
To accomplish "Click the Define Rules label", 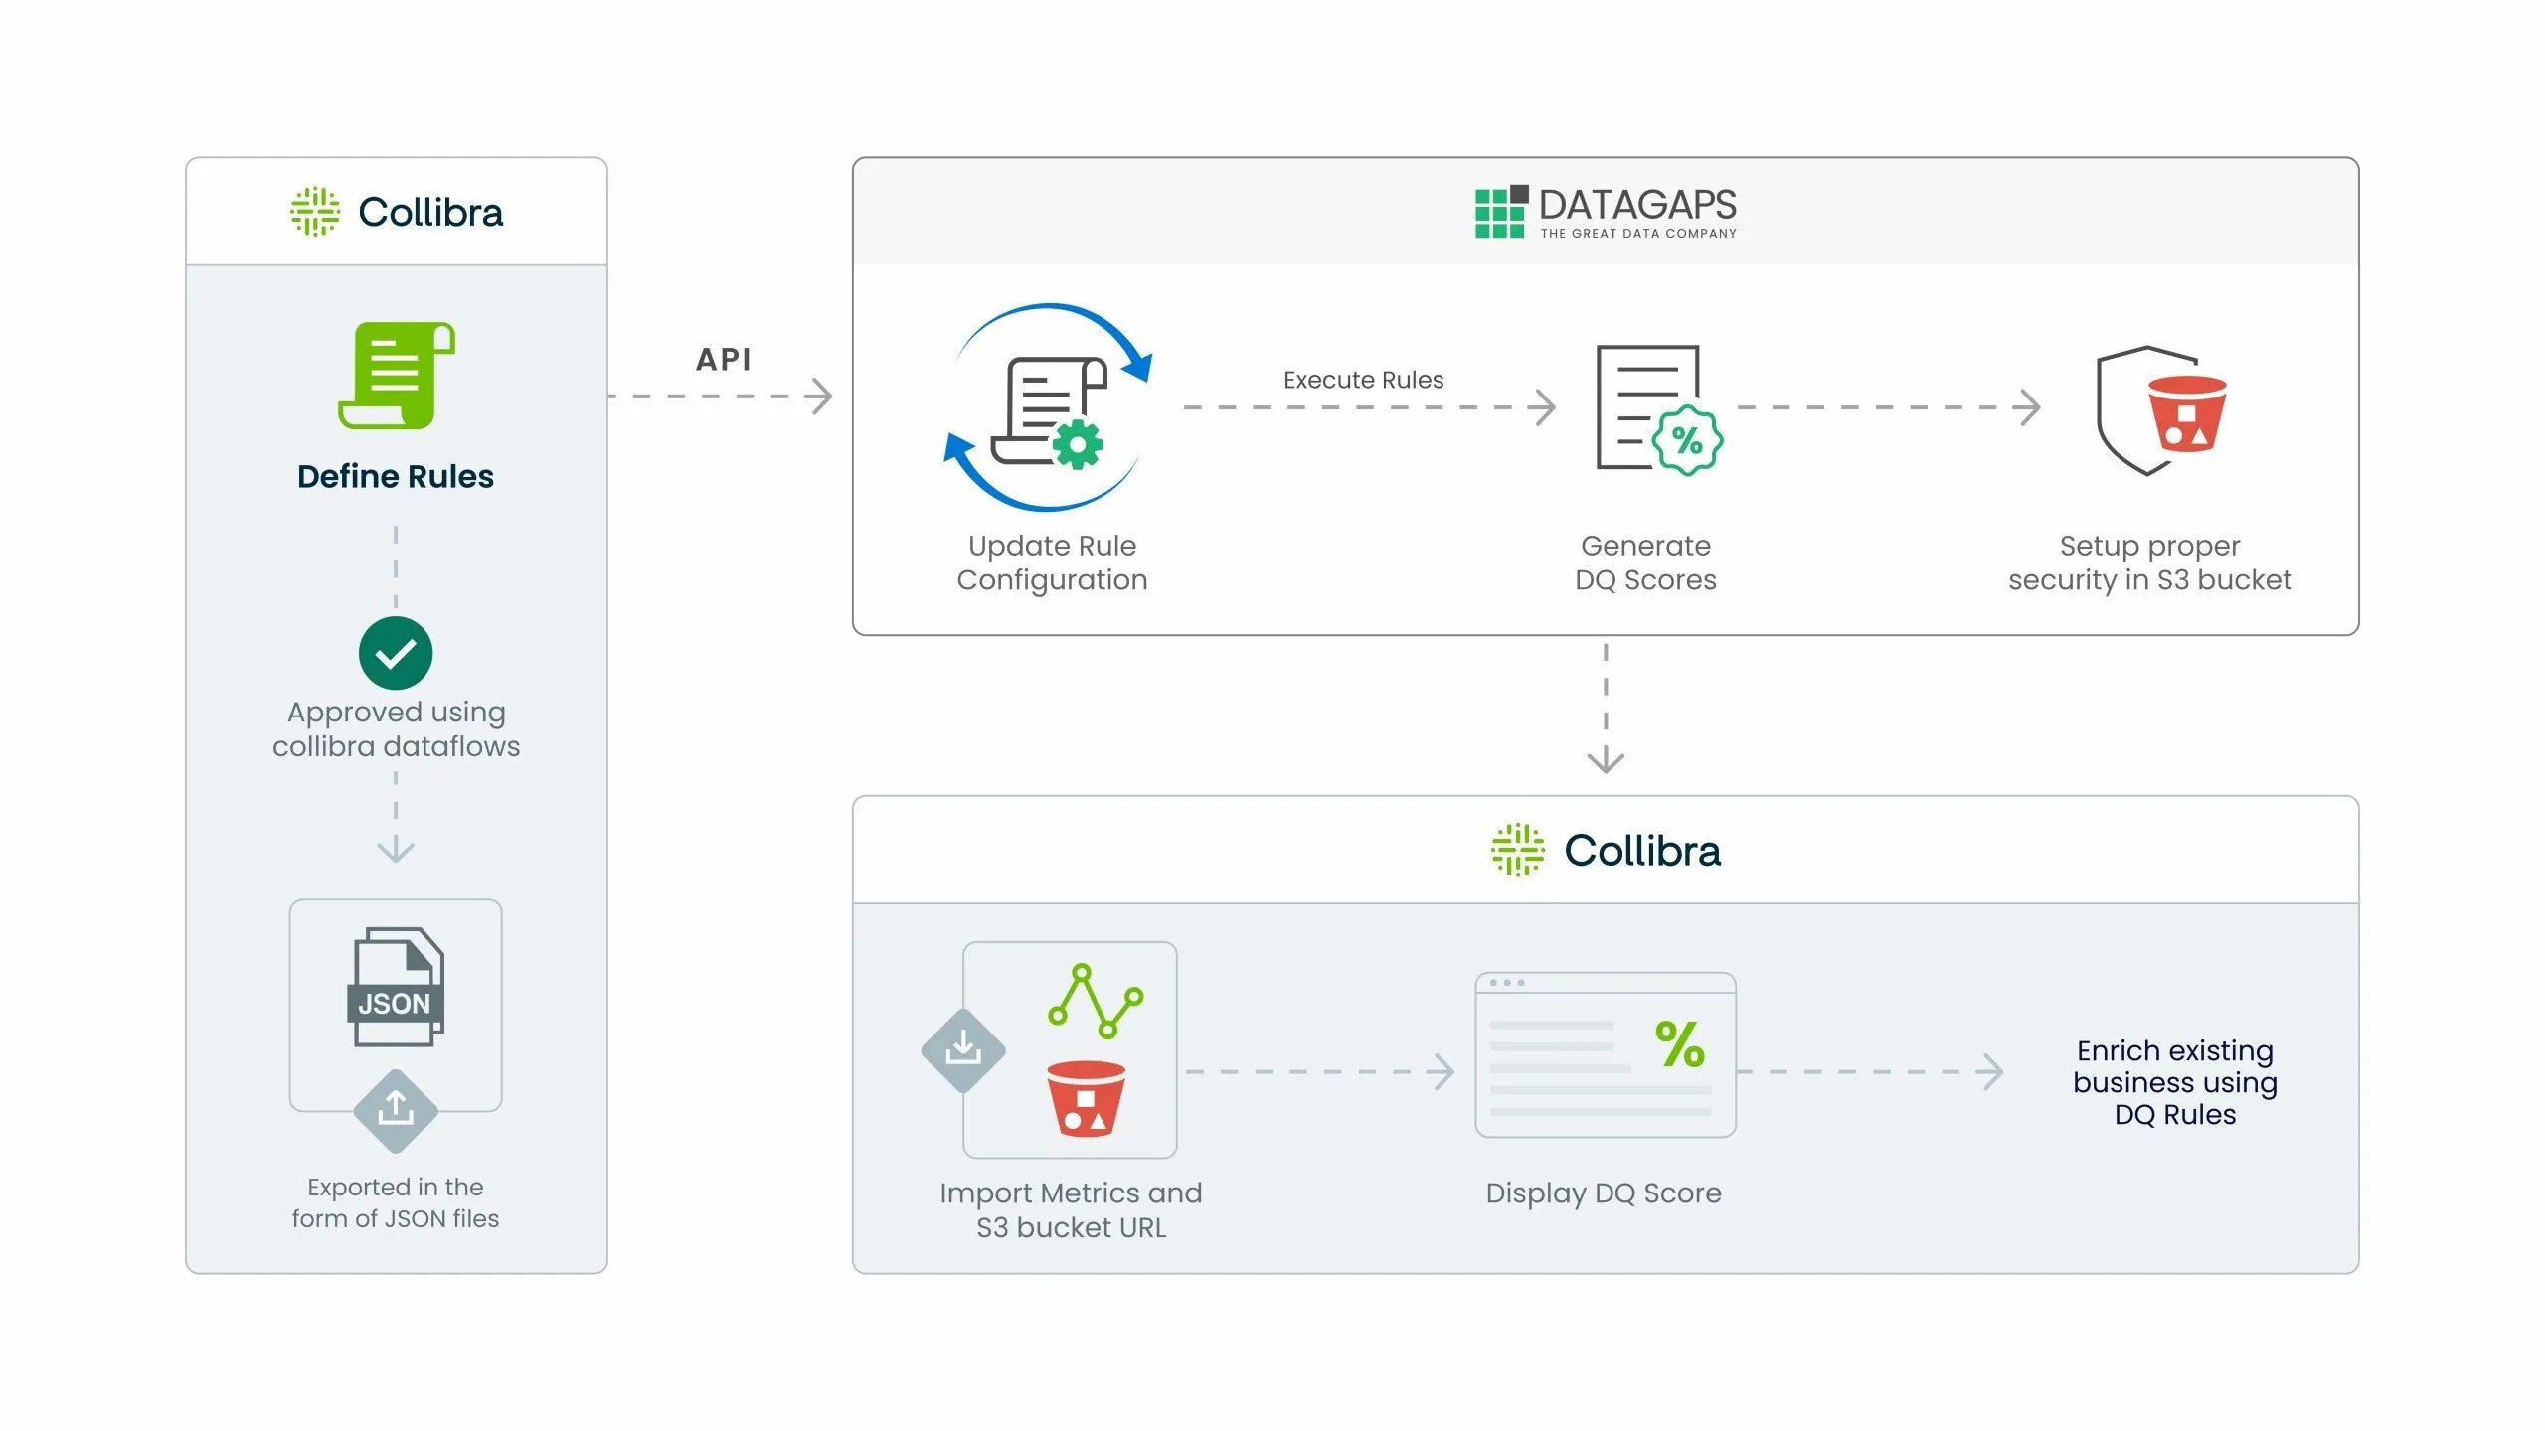I will (x=395, y=476).
